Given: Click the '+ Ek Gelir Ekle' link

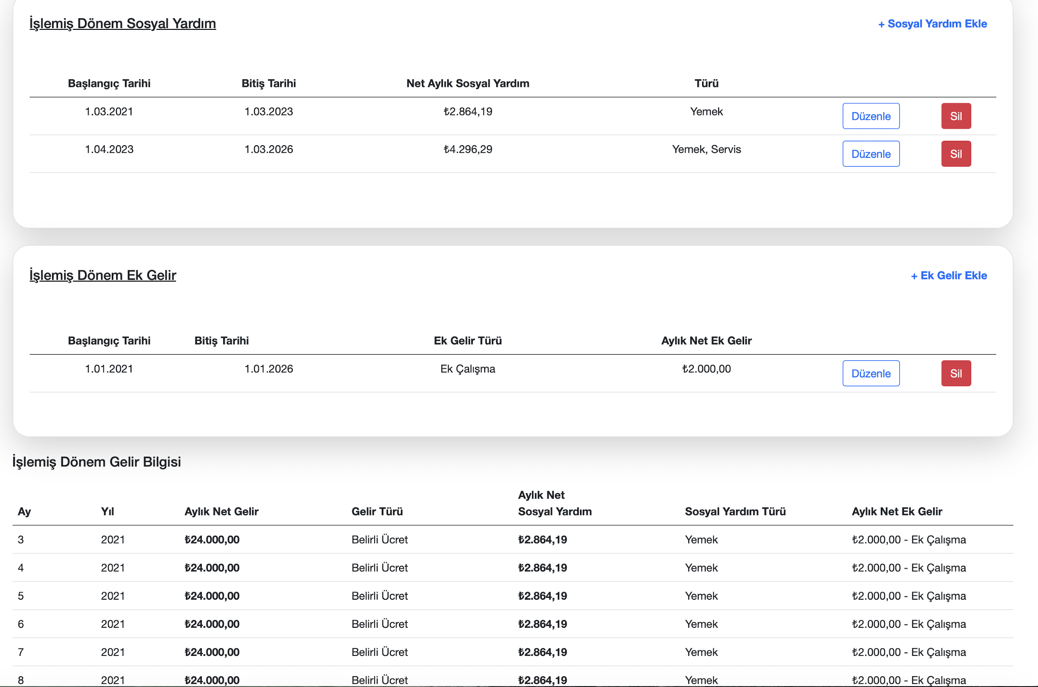Looking at the screenshot, I should coord(948,275).
